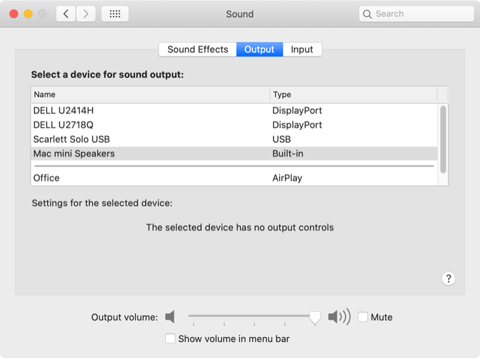Click the low volume speaker icon

click(x=170, y=317)
